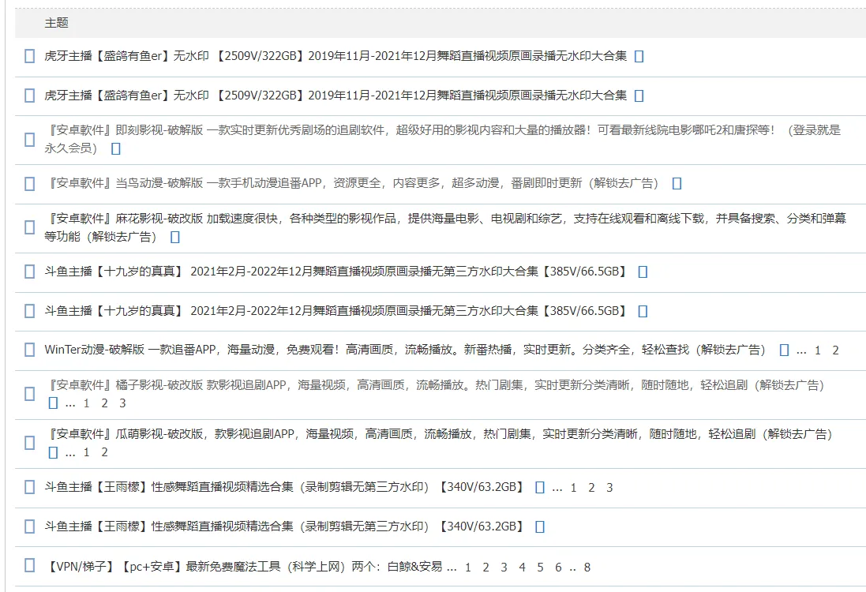Go to page 2 of 王雨檬 thread

pyautogui.click(x=591, y=488)
